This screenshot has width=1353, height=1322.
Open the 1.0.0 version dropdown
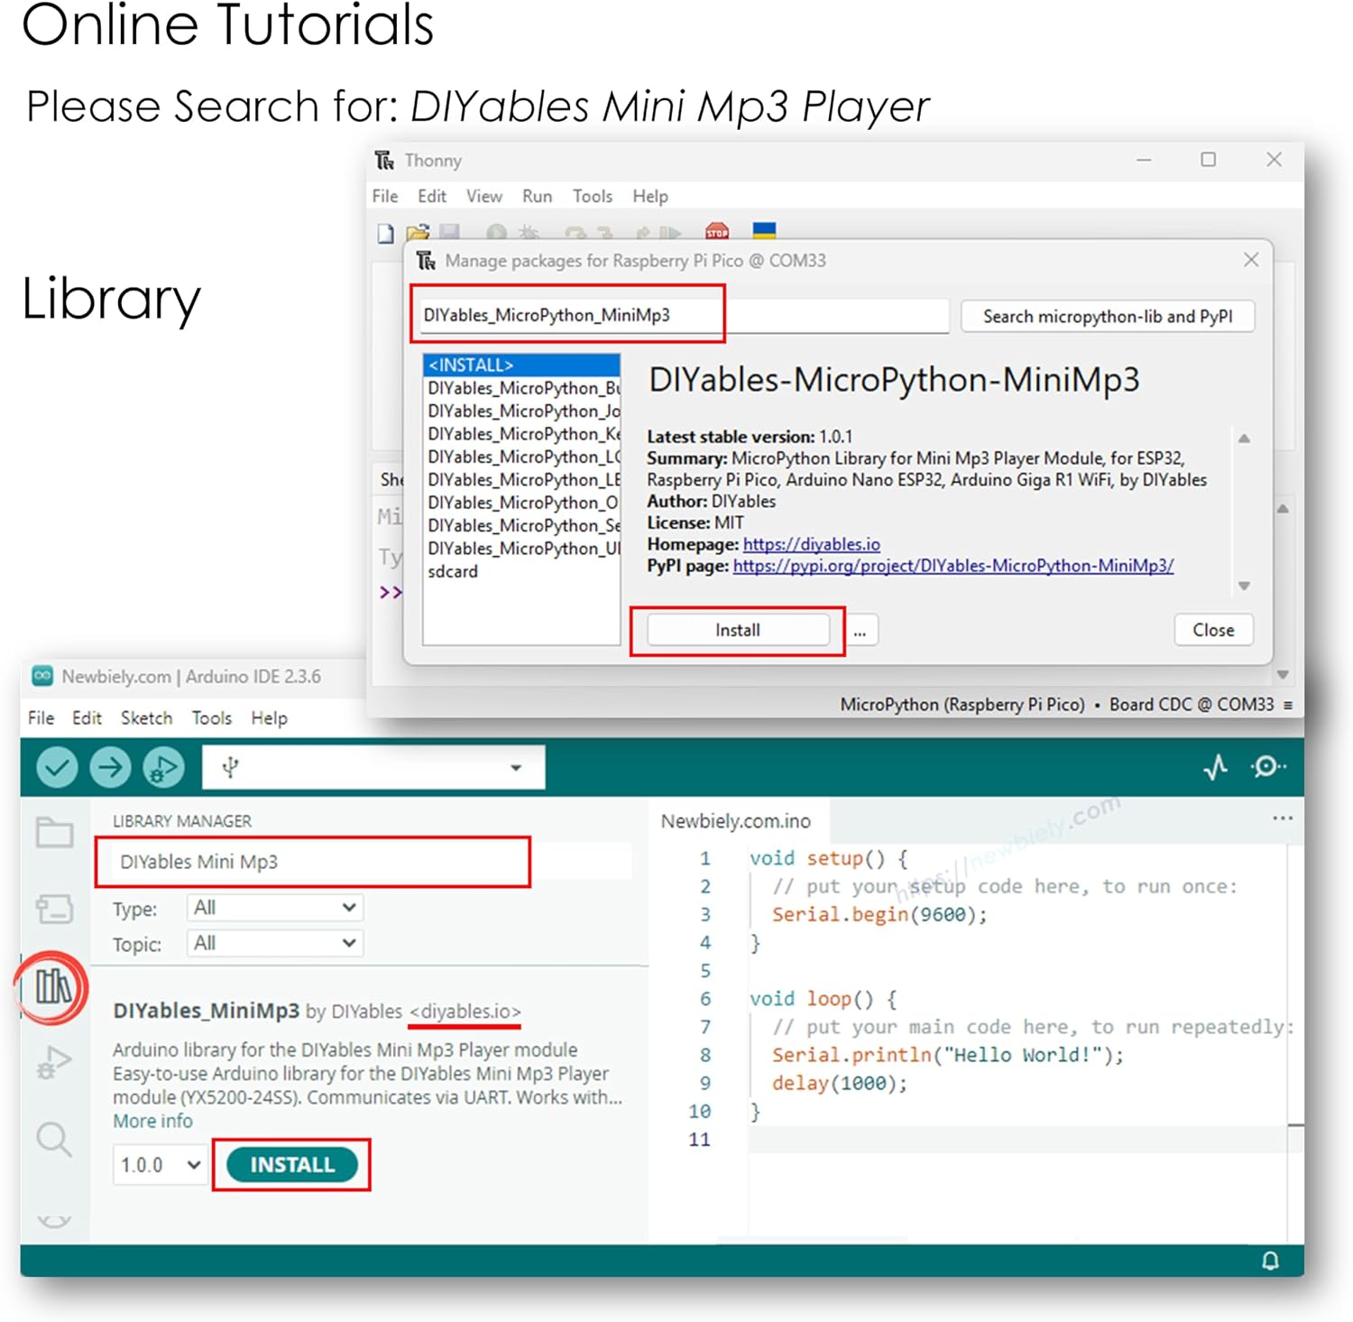tap(160, 1165)
